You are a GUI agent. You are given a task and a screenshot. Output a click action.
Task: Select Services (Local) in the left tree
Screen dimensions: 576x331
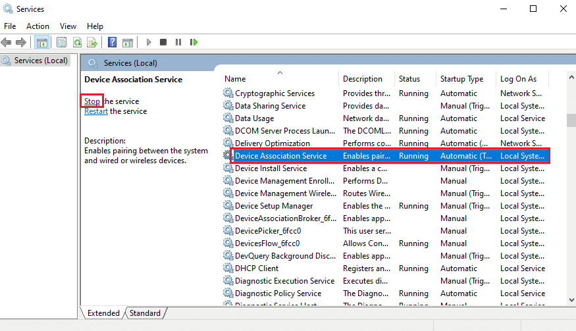point(41,61)
